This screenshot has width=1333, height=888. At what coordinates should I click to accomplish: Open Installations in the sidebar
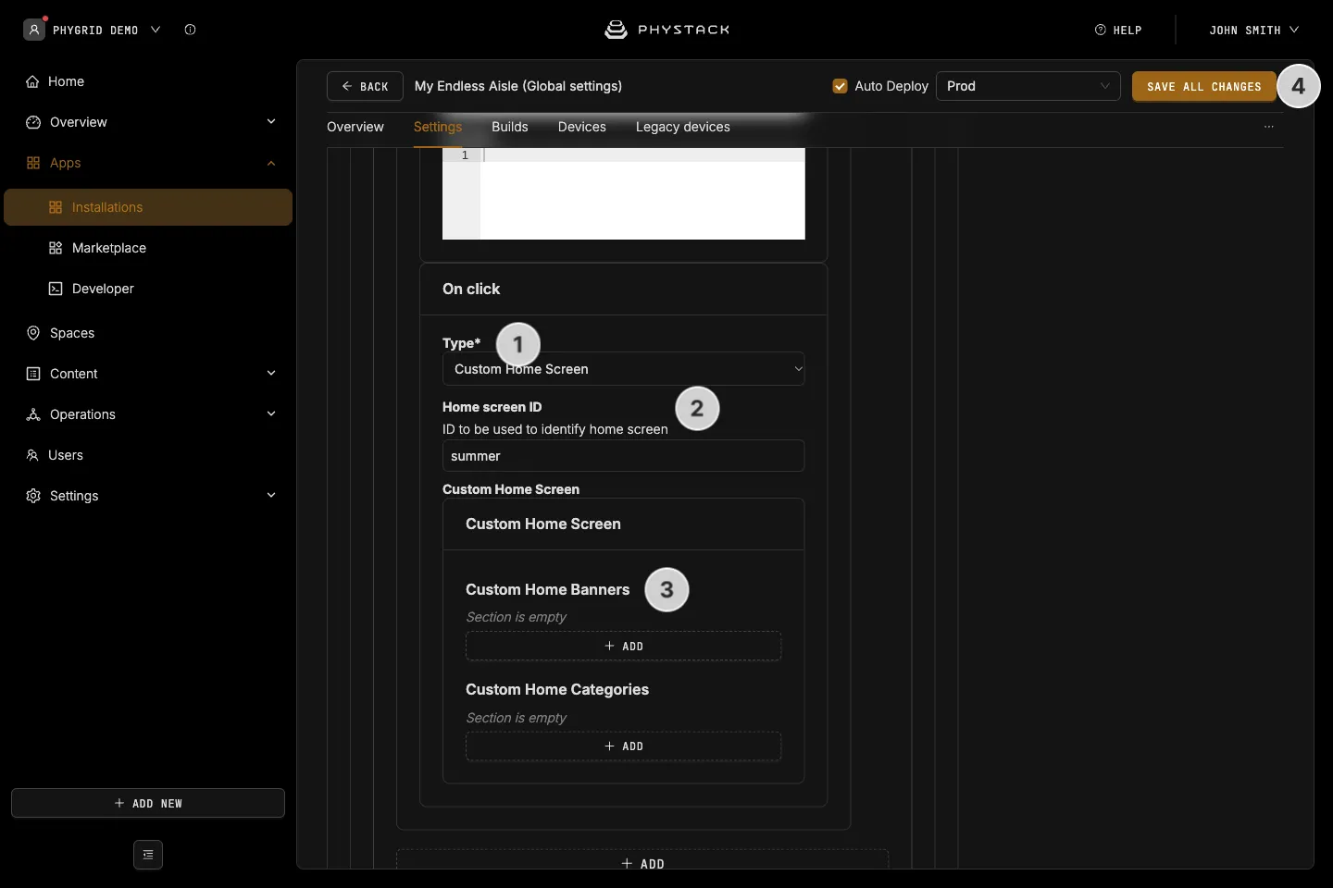[148, 207]
